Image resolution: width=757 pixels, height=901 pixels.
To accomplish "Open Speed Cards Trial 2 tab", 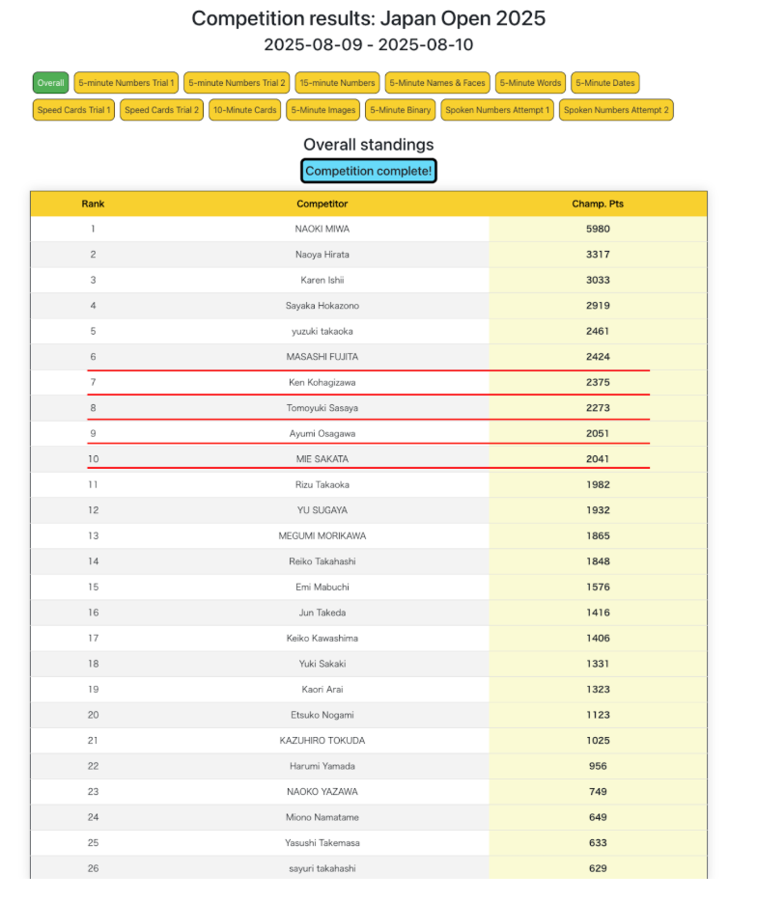I will (161, 110).
